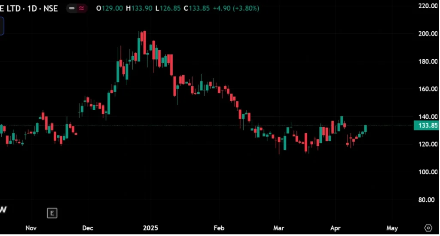Screen dimensions: 440x236
Task: Click the low value 126.85
Action: pyautogui.click(x=170, y=9)
